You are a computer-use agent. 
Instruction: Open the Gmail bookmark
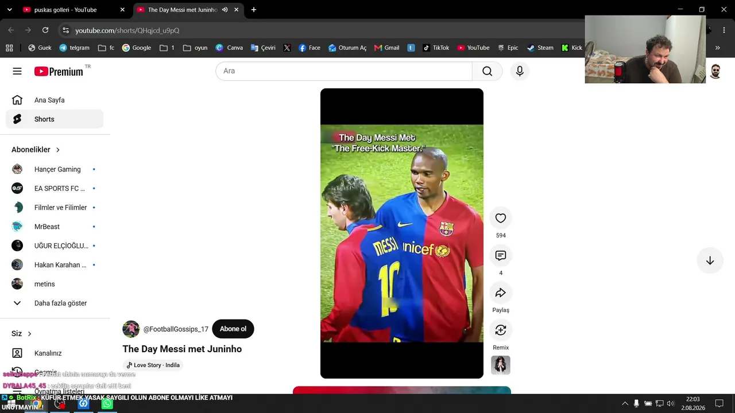386,48
